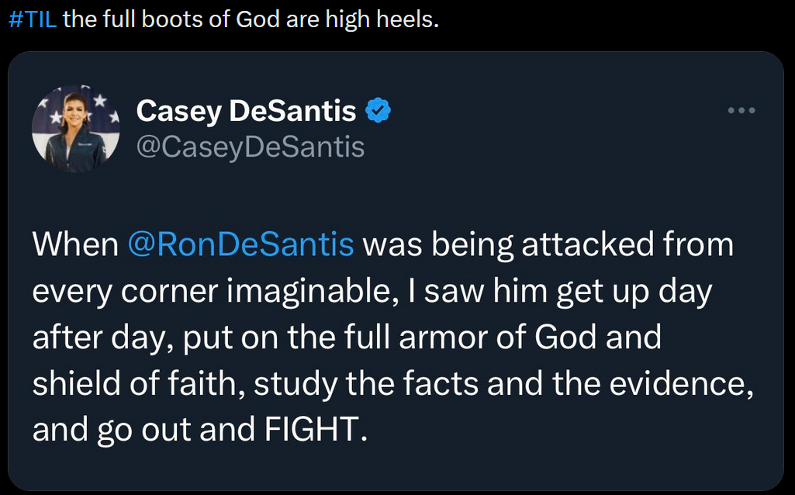Click the phrase 'I saw him get up day'

pyautogui.click(x=568, y=292)
